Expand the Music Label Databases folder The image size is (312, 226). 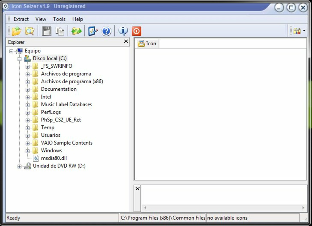pos(28,105)
